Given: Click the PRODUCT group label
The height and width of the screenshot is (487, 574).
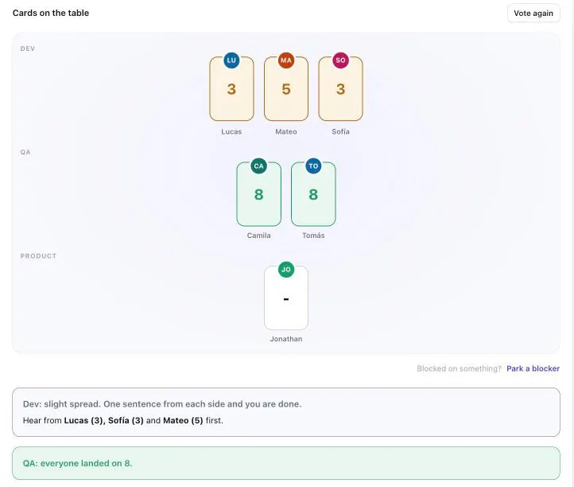Looking at the screenshot, I should [38, 255].
